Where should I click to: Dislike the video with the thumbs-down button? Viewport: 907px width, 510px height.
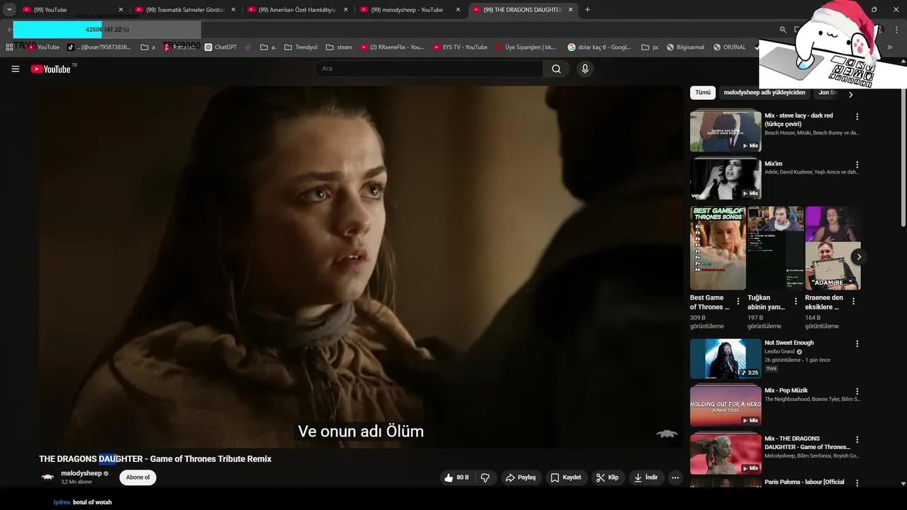(x=485, y=477)
